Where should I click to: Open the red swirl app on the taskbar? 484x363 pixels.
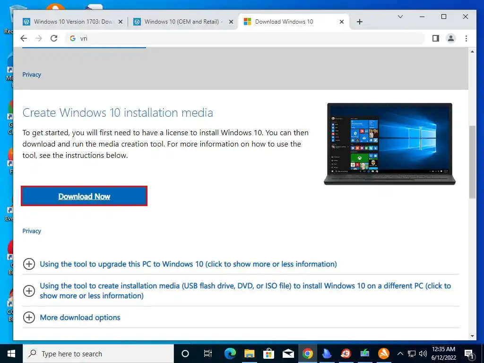coord(346,354)
